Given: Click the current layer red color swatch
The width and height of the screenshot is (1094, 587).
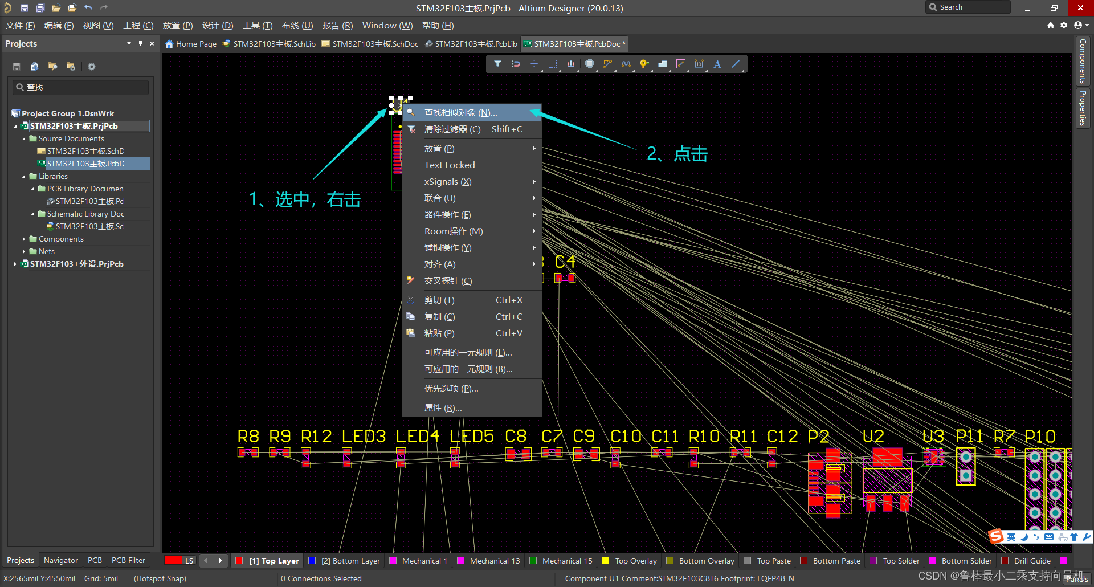Looking at the screenshot, I should [x=173, y=561].
